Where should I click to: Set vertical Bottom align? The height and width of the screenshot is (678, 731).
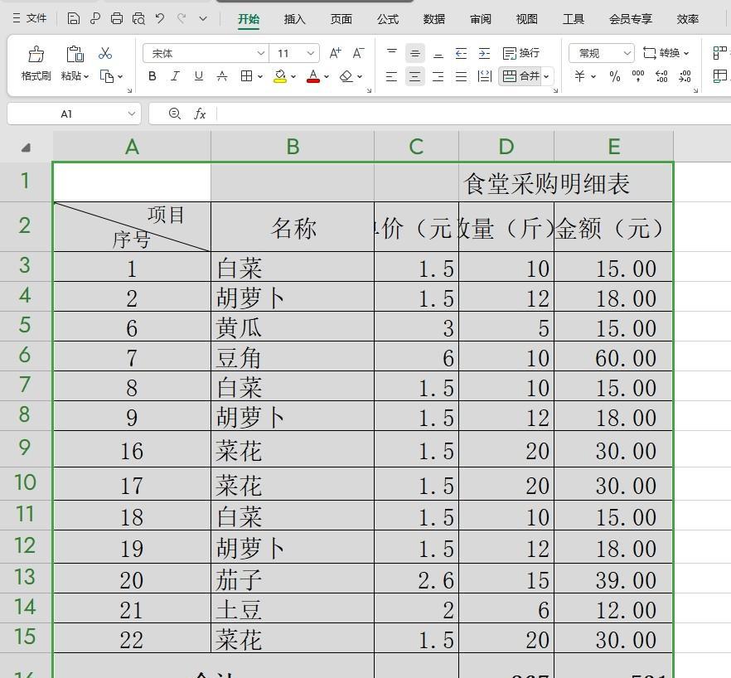(438, 53)
